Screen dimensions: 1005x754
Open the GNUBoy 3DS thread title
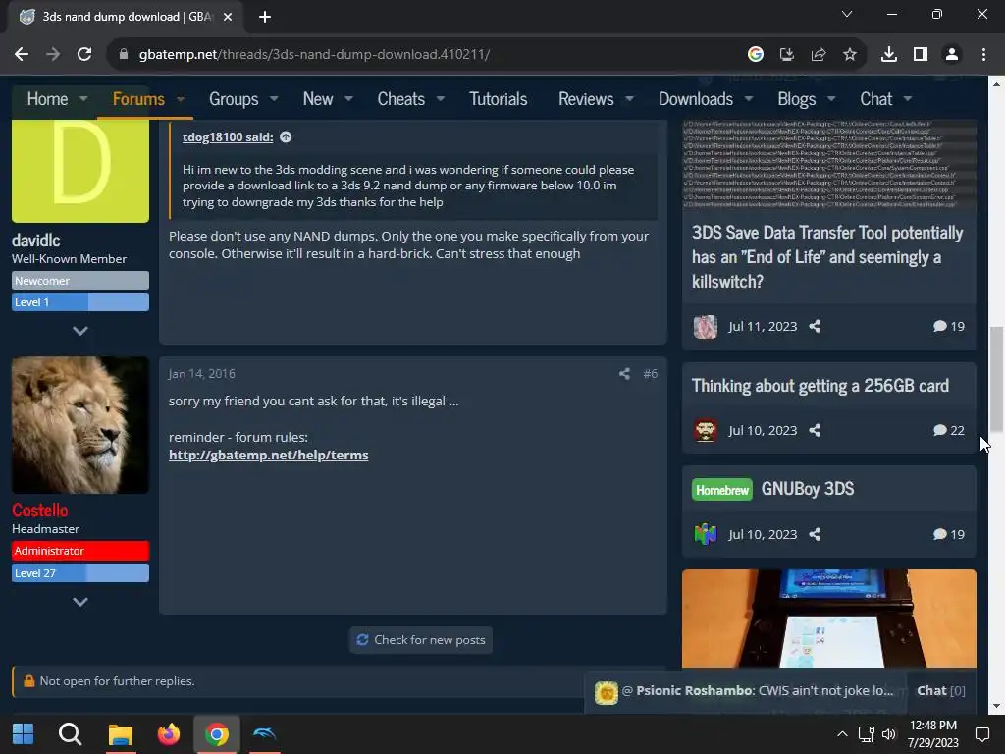(808, 489)
